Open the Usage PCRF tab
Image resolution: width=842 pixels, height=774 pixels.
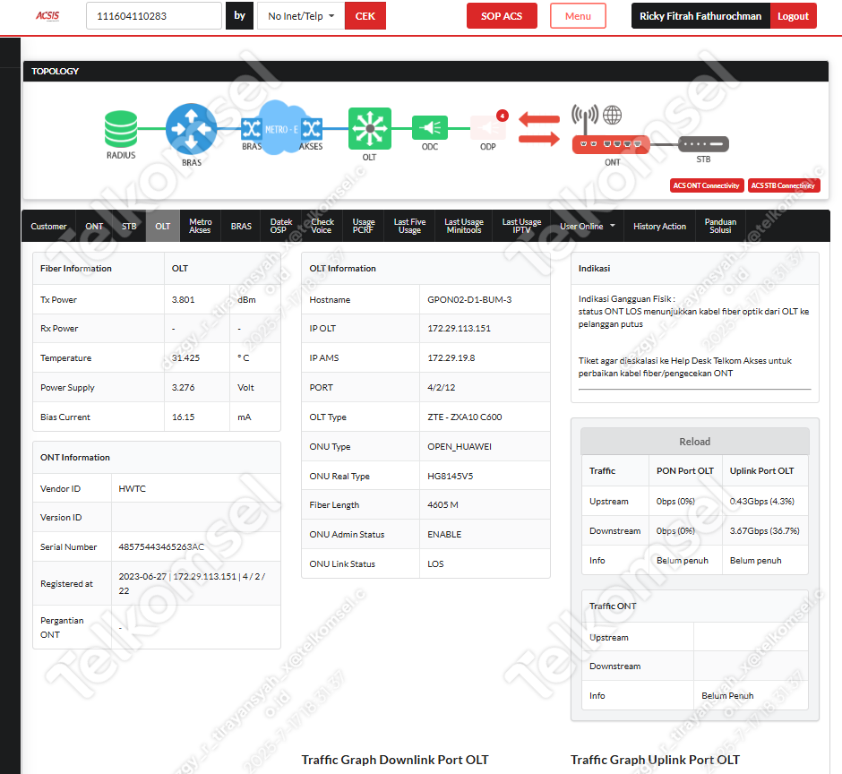[x=364, y=226]
